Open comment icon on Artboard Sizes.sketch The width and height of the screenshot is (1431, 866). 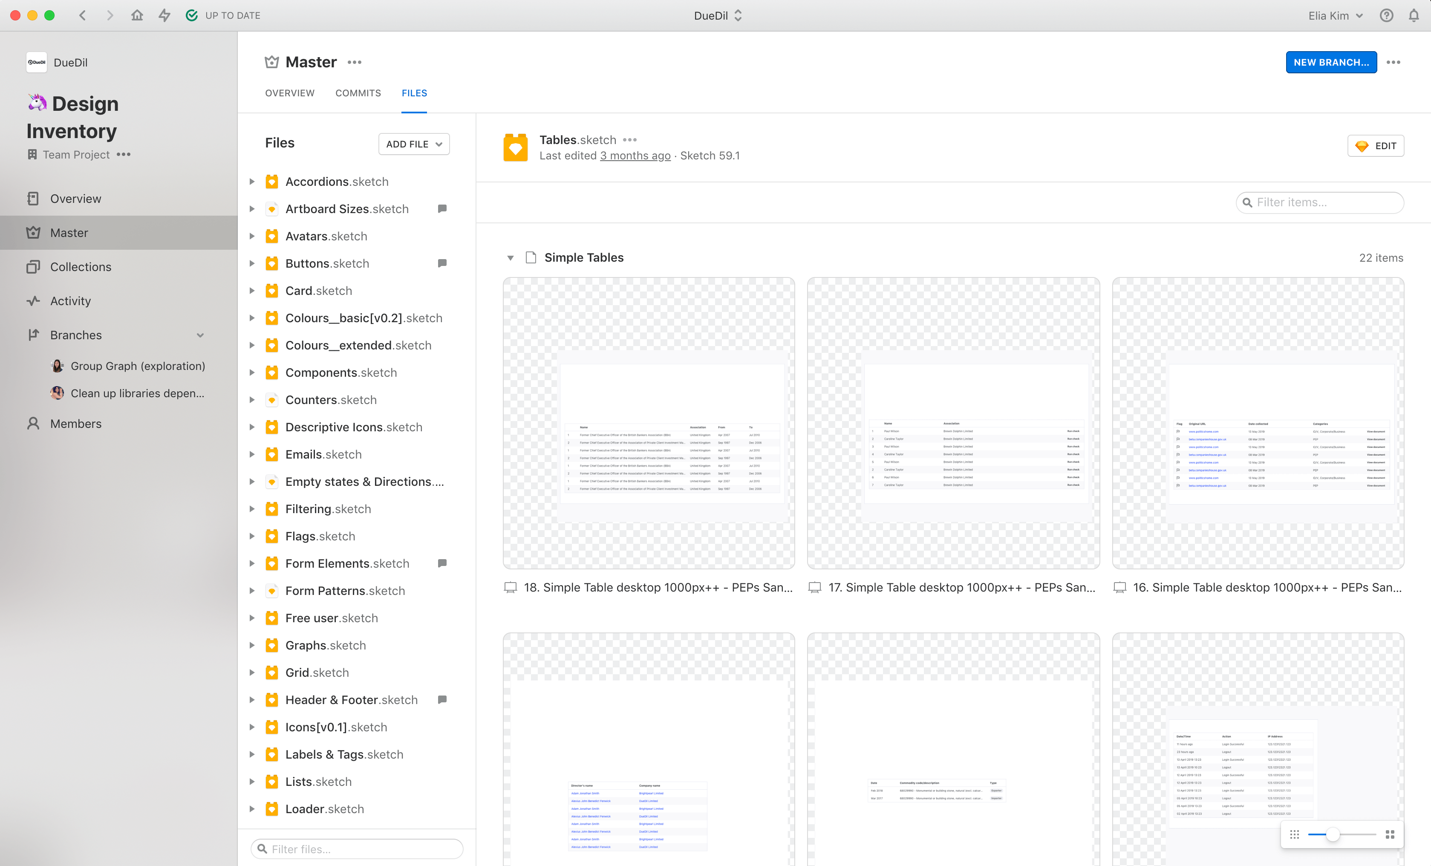tap(442, 208)
